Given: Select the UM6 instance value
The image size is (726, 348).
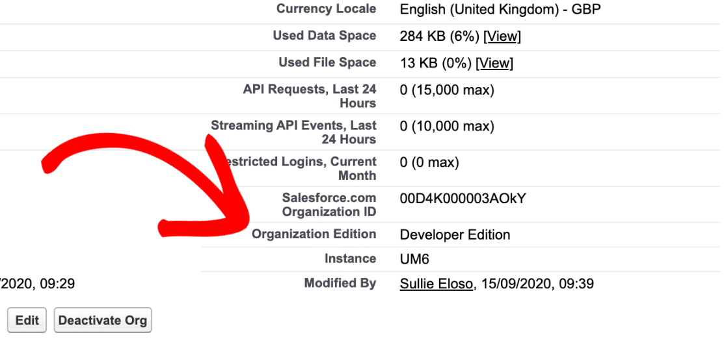Looking at the screenshot, I should point(414,259).
